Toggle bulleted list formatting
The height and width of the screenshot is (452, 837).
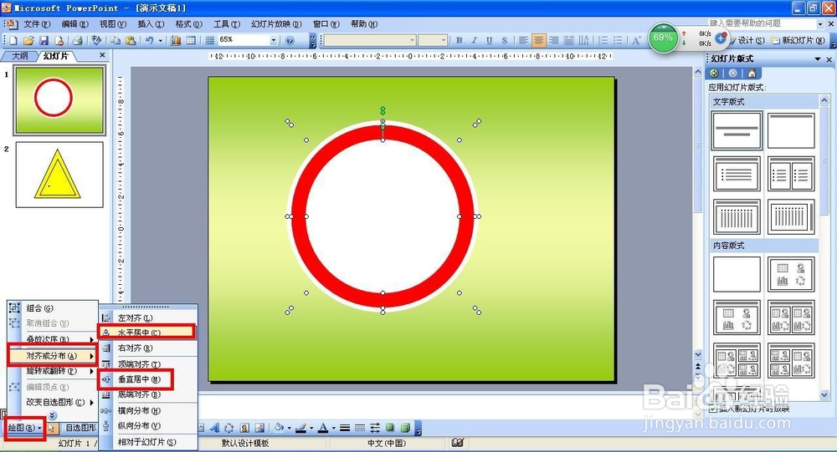click(618, 40)
